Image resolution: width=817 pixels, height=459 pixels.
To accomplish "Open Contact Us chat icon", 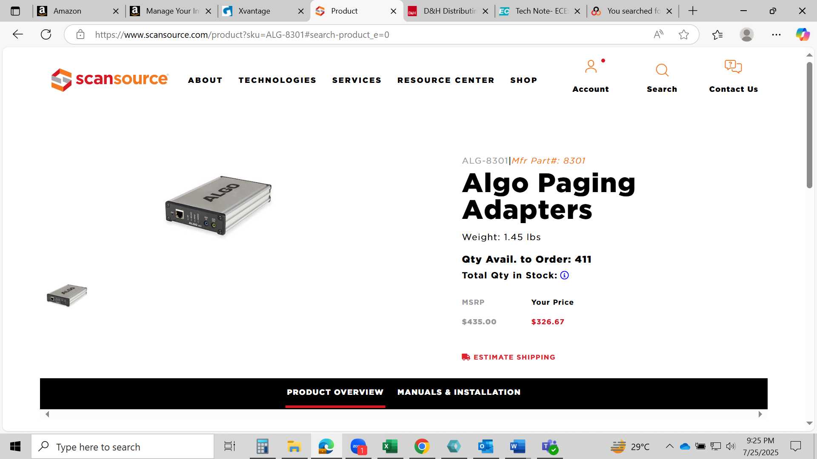I will (733, 67).
